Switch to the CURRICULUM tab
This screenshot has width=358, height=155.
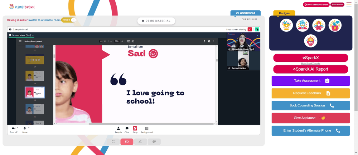249,19
